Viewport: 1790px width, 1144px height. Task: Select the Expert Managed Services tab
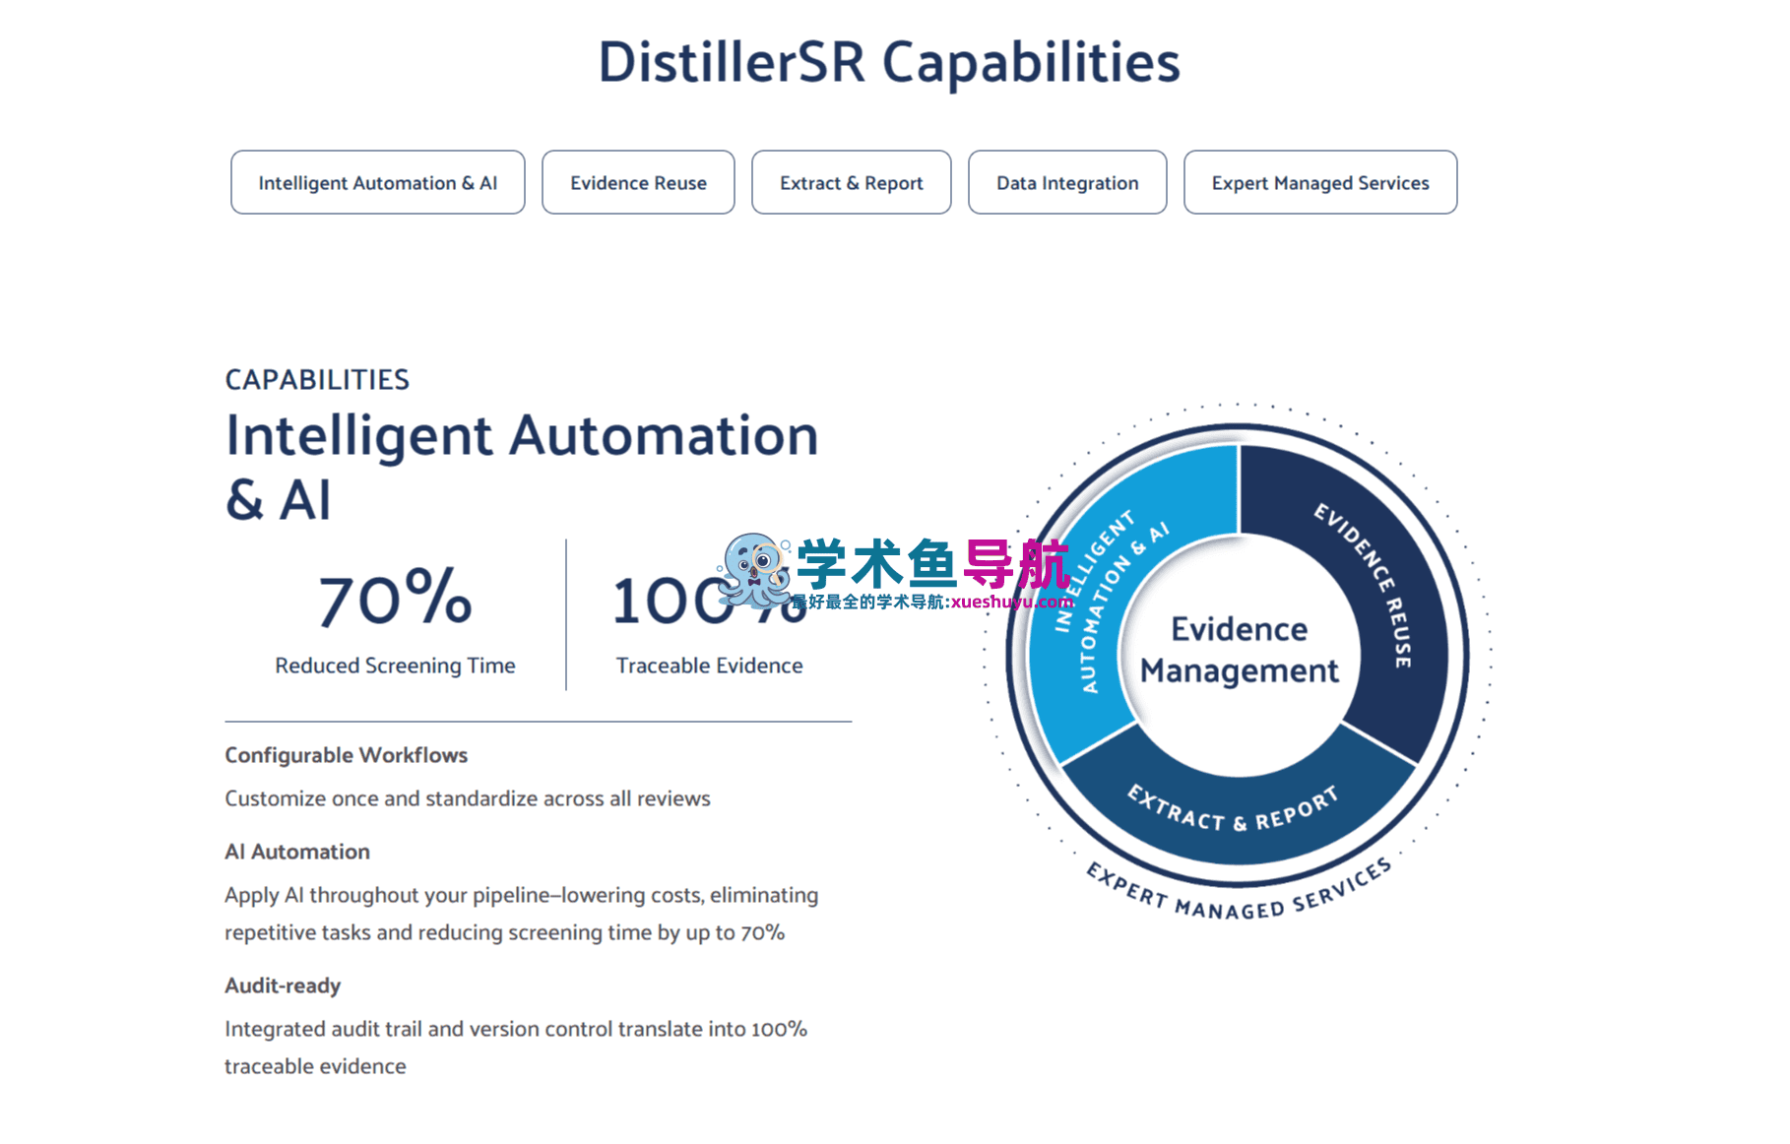click(x=1319, y=182)
